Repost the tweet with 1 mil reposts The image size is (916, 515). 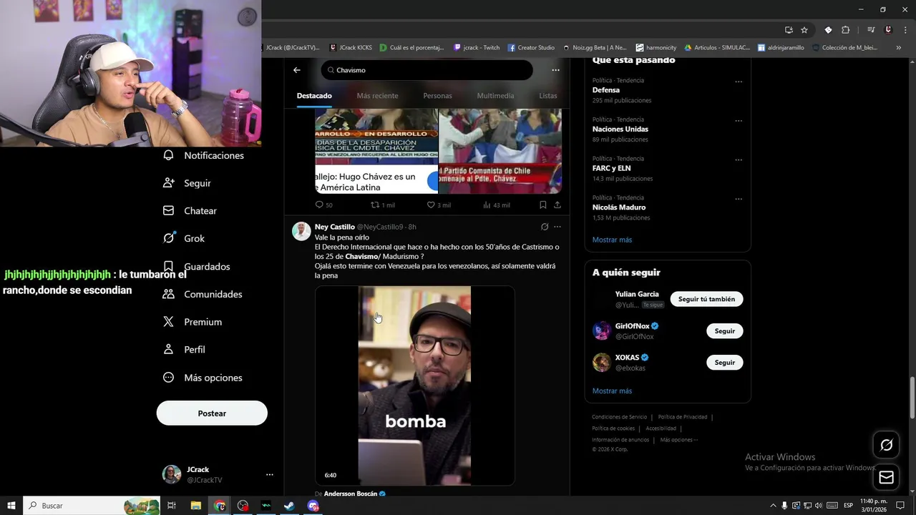(383, 205)
